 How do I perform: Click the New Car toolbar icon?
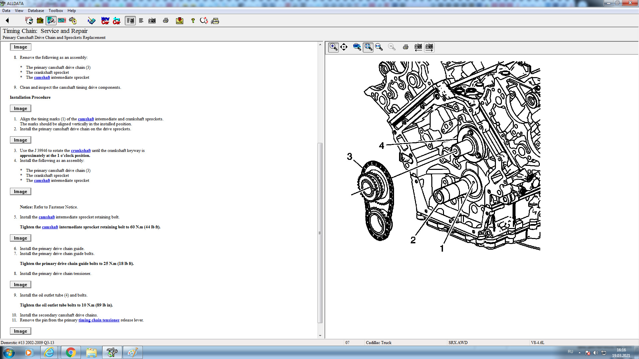pos(105,21)
